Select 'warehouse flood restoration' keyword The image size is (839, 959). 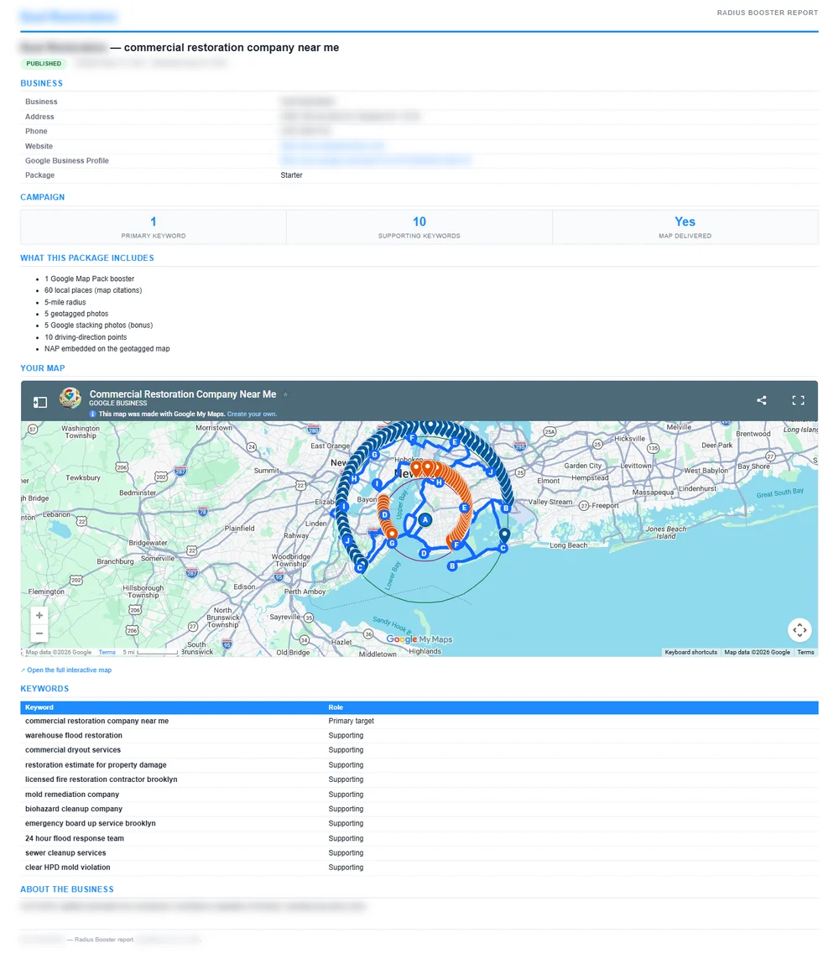[73, 736]
